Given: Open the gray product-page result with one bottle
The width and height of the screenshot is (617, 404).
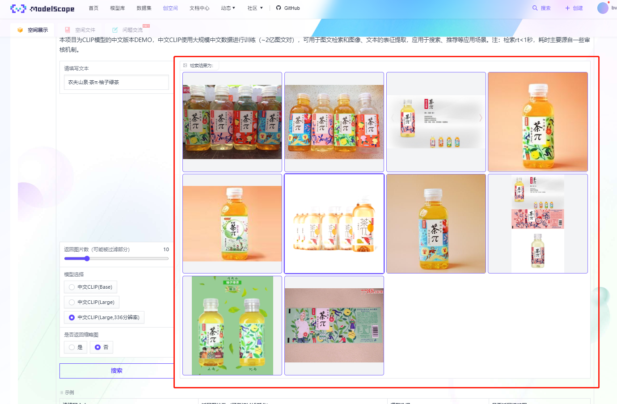Looking at the screenshot, I should (x=436, y=122).
